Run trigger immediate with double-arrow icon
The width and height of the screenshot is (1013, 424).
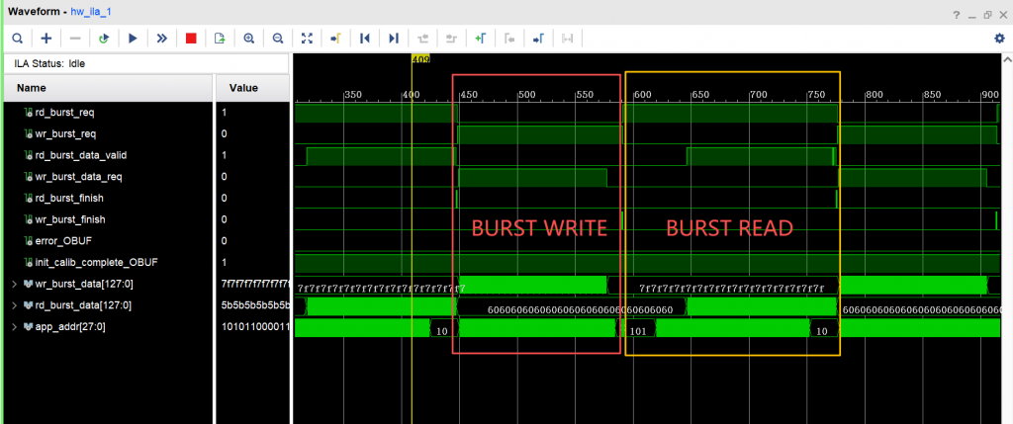click(161, 39)
